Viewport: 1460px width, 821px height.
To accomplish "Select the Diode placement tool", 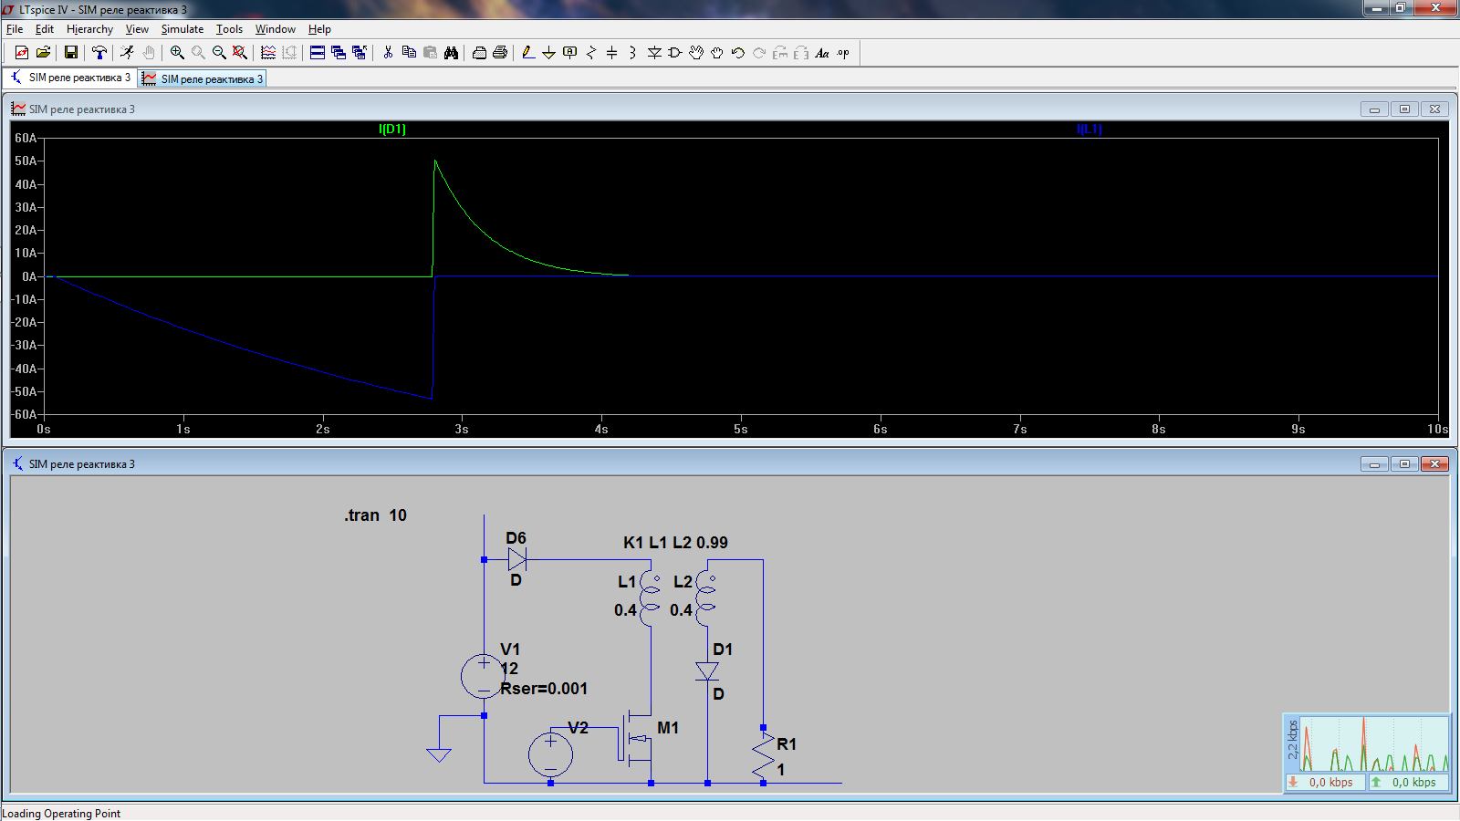I will click(654, 53).
